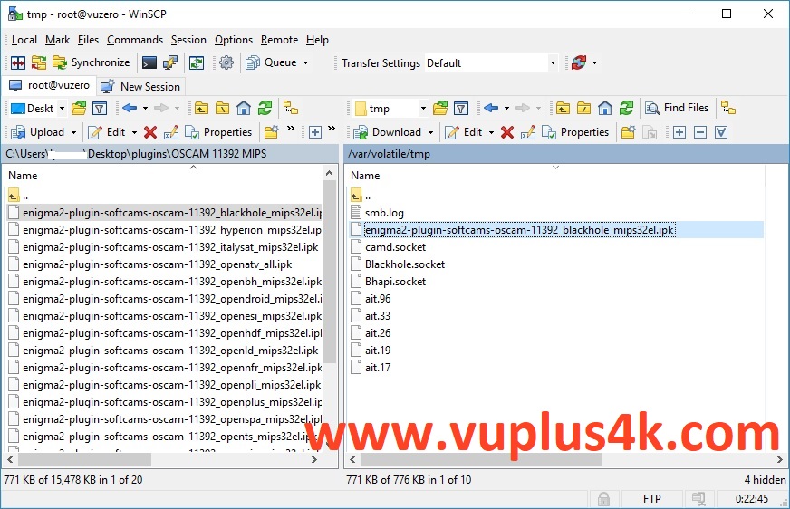Viewport: 790px width, 509px height.
Task: Click the local panel Filter icon
Action: point(100,108)
